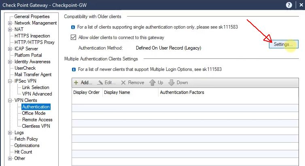Open VPN Advanced settings page
The width and height of the screenshot is (305, 166).
[37, 94]
